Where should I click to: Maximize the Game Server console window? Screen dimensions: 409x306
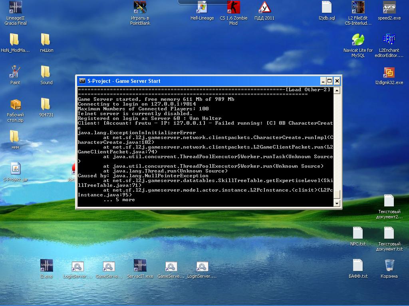(x=330, y=81)
